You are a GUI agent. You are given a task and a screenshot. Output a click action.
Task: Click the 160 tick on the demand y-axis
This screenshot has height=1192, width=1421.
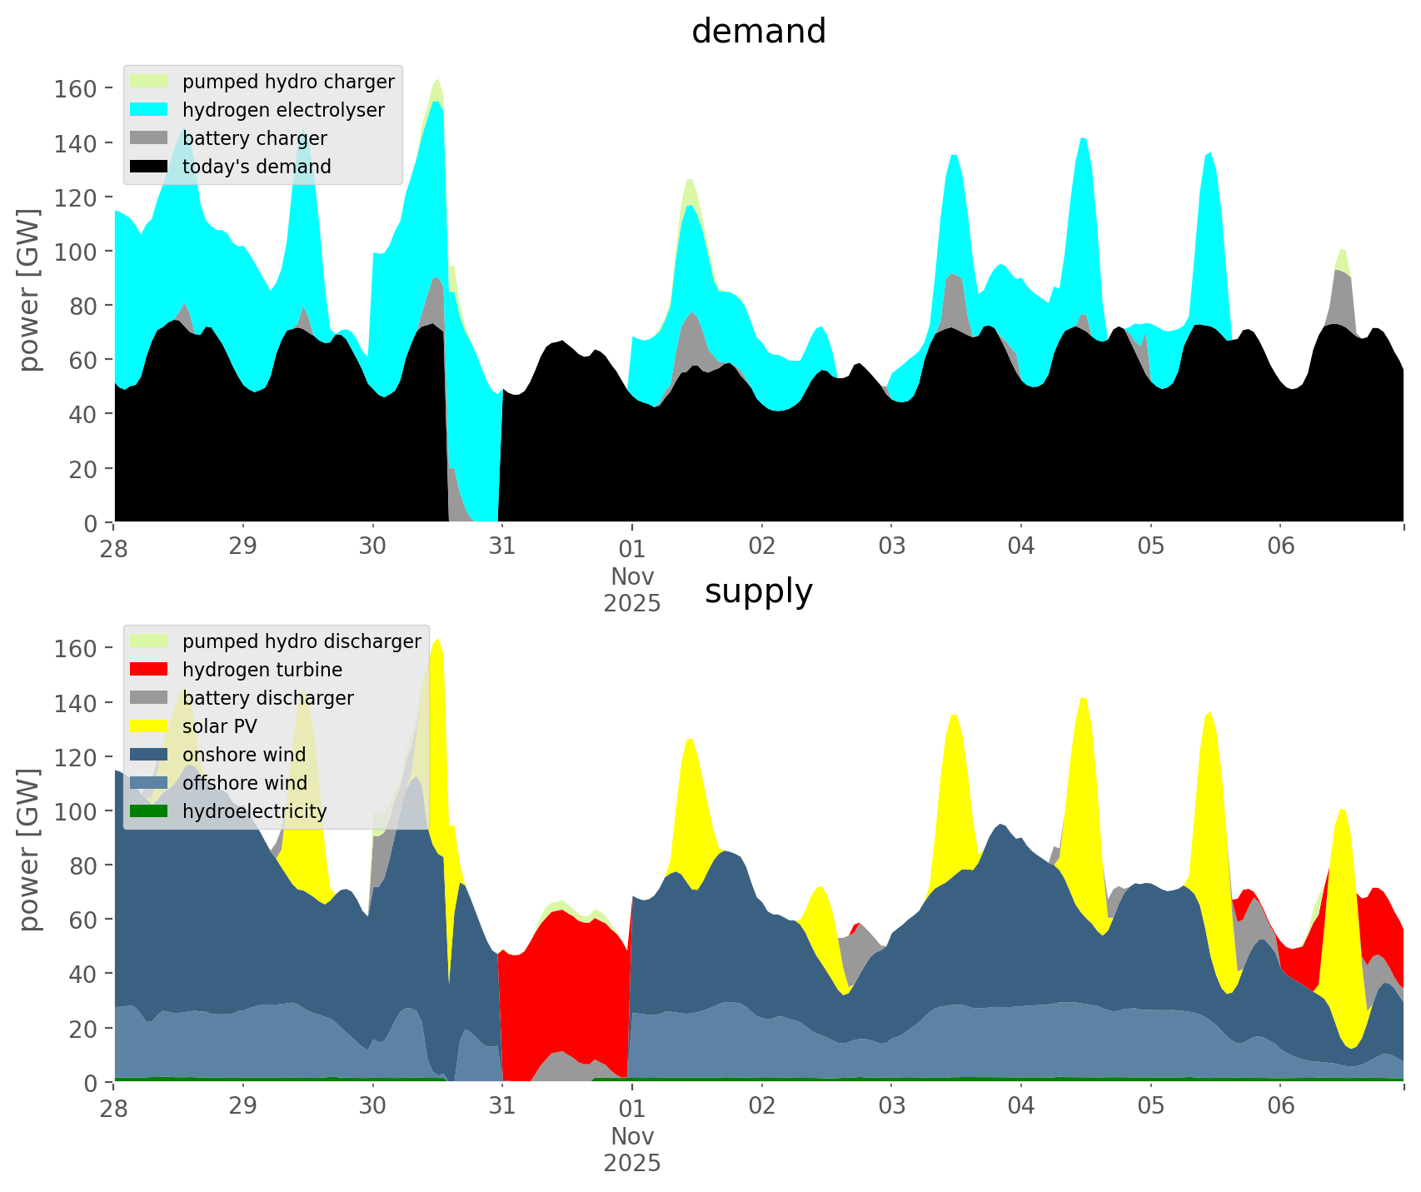75,88
